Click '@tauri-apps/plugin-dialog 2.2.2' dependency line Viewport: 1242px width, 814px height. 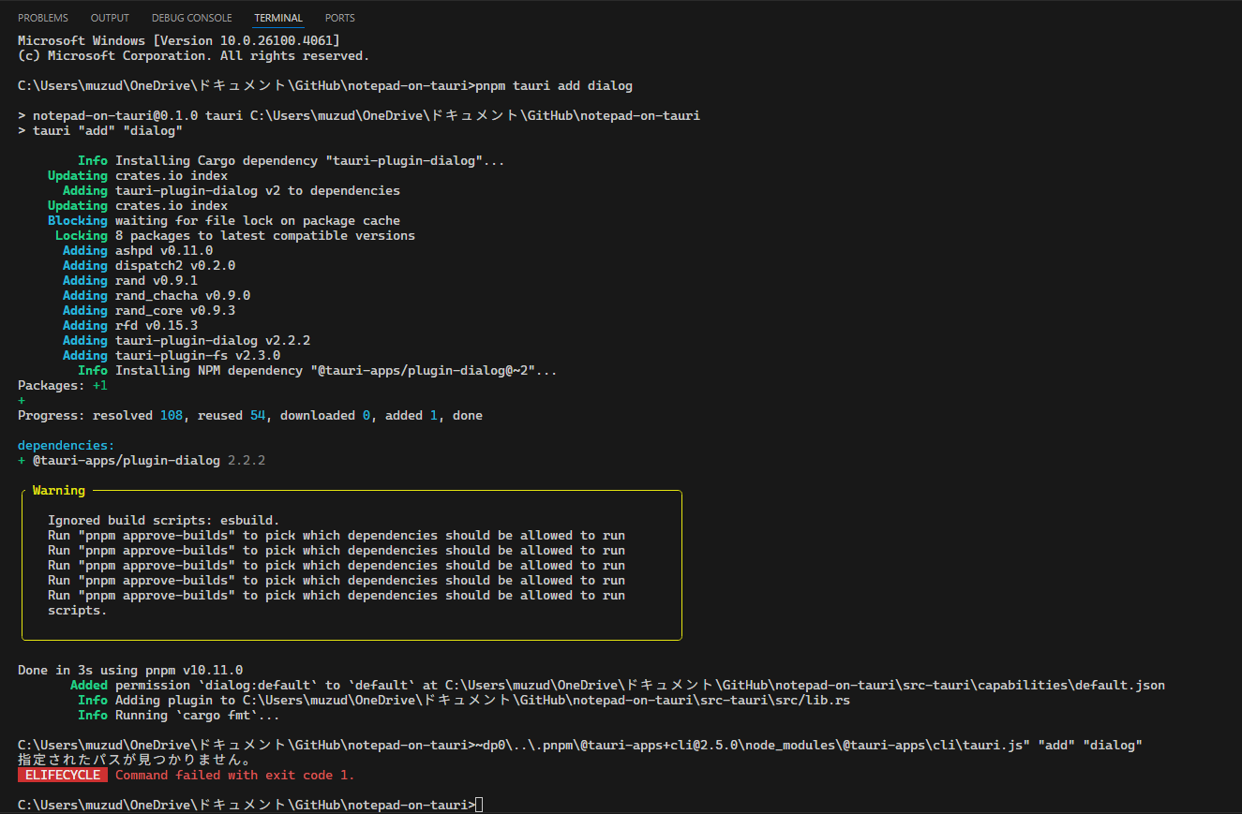142,461
